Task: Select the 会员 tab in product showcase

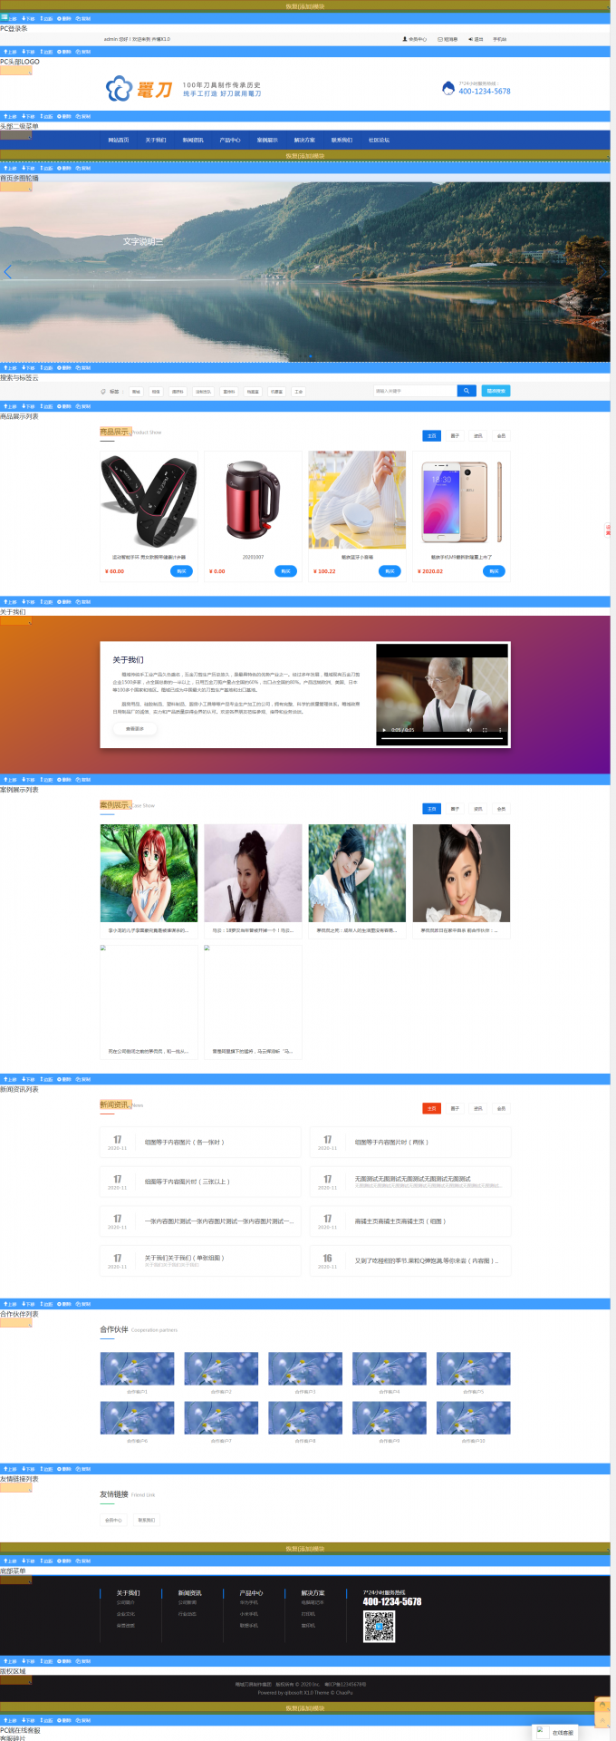Action: pos(501,436)
